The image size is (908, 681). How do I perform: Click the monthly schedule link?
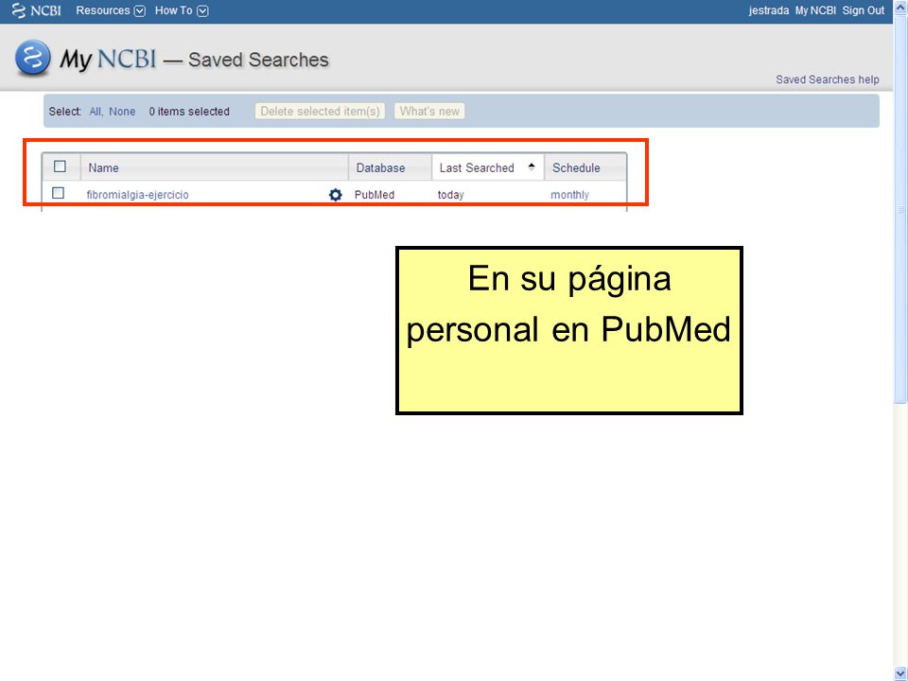(x=569, y=195)
